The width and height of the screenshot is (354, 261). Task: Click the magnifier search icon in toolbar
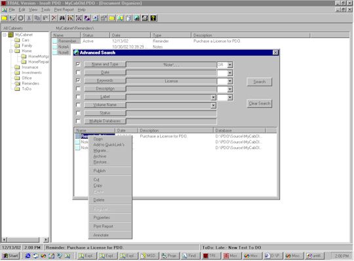[x=120, y=18]
